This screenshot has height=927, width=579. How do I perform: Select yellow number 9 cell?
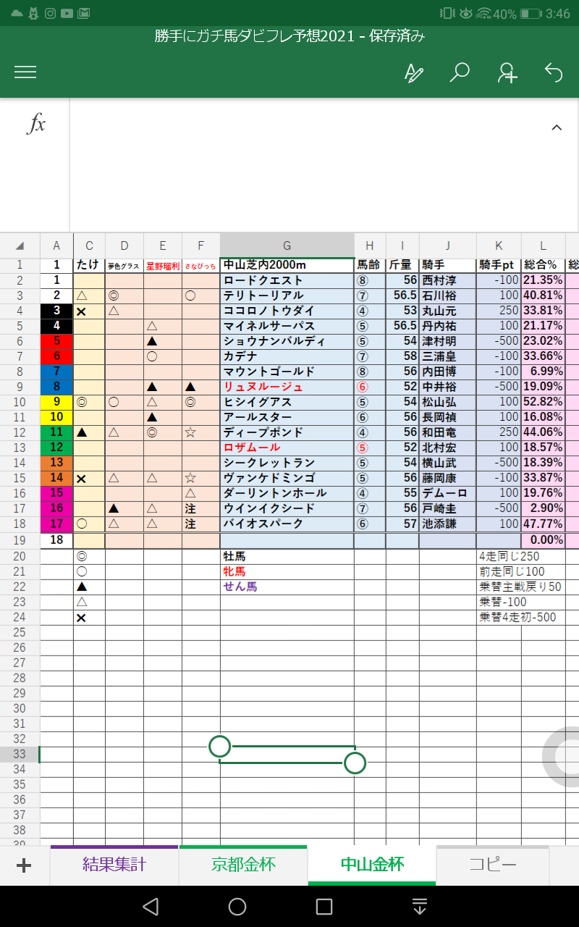point(56,402)
